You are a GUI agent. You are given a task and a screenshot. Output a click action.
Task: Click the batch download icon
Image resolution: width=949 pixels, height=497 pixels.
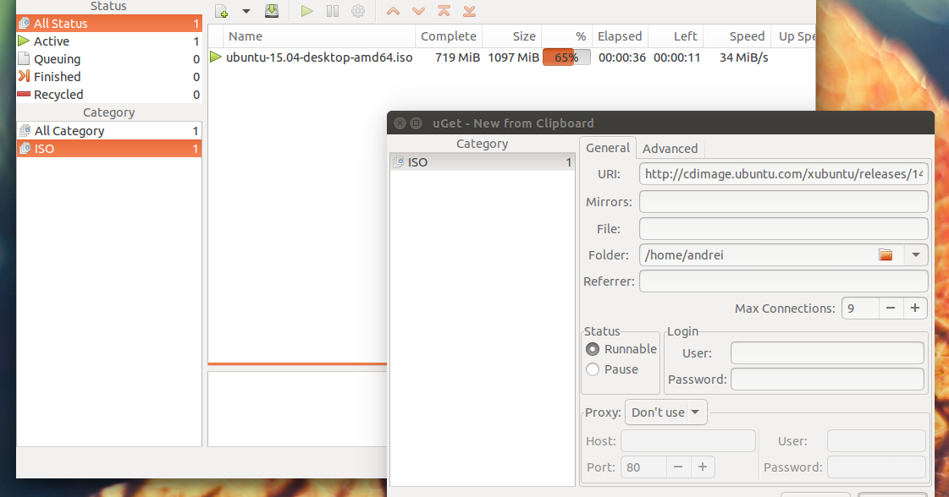(x=272, y=11)
